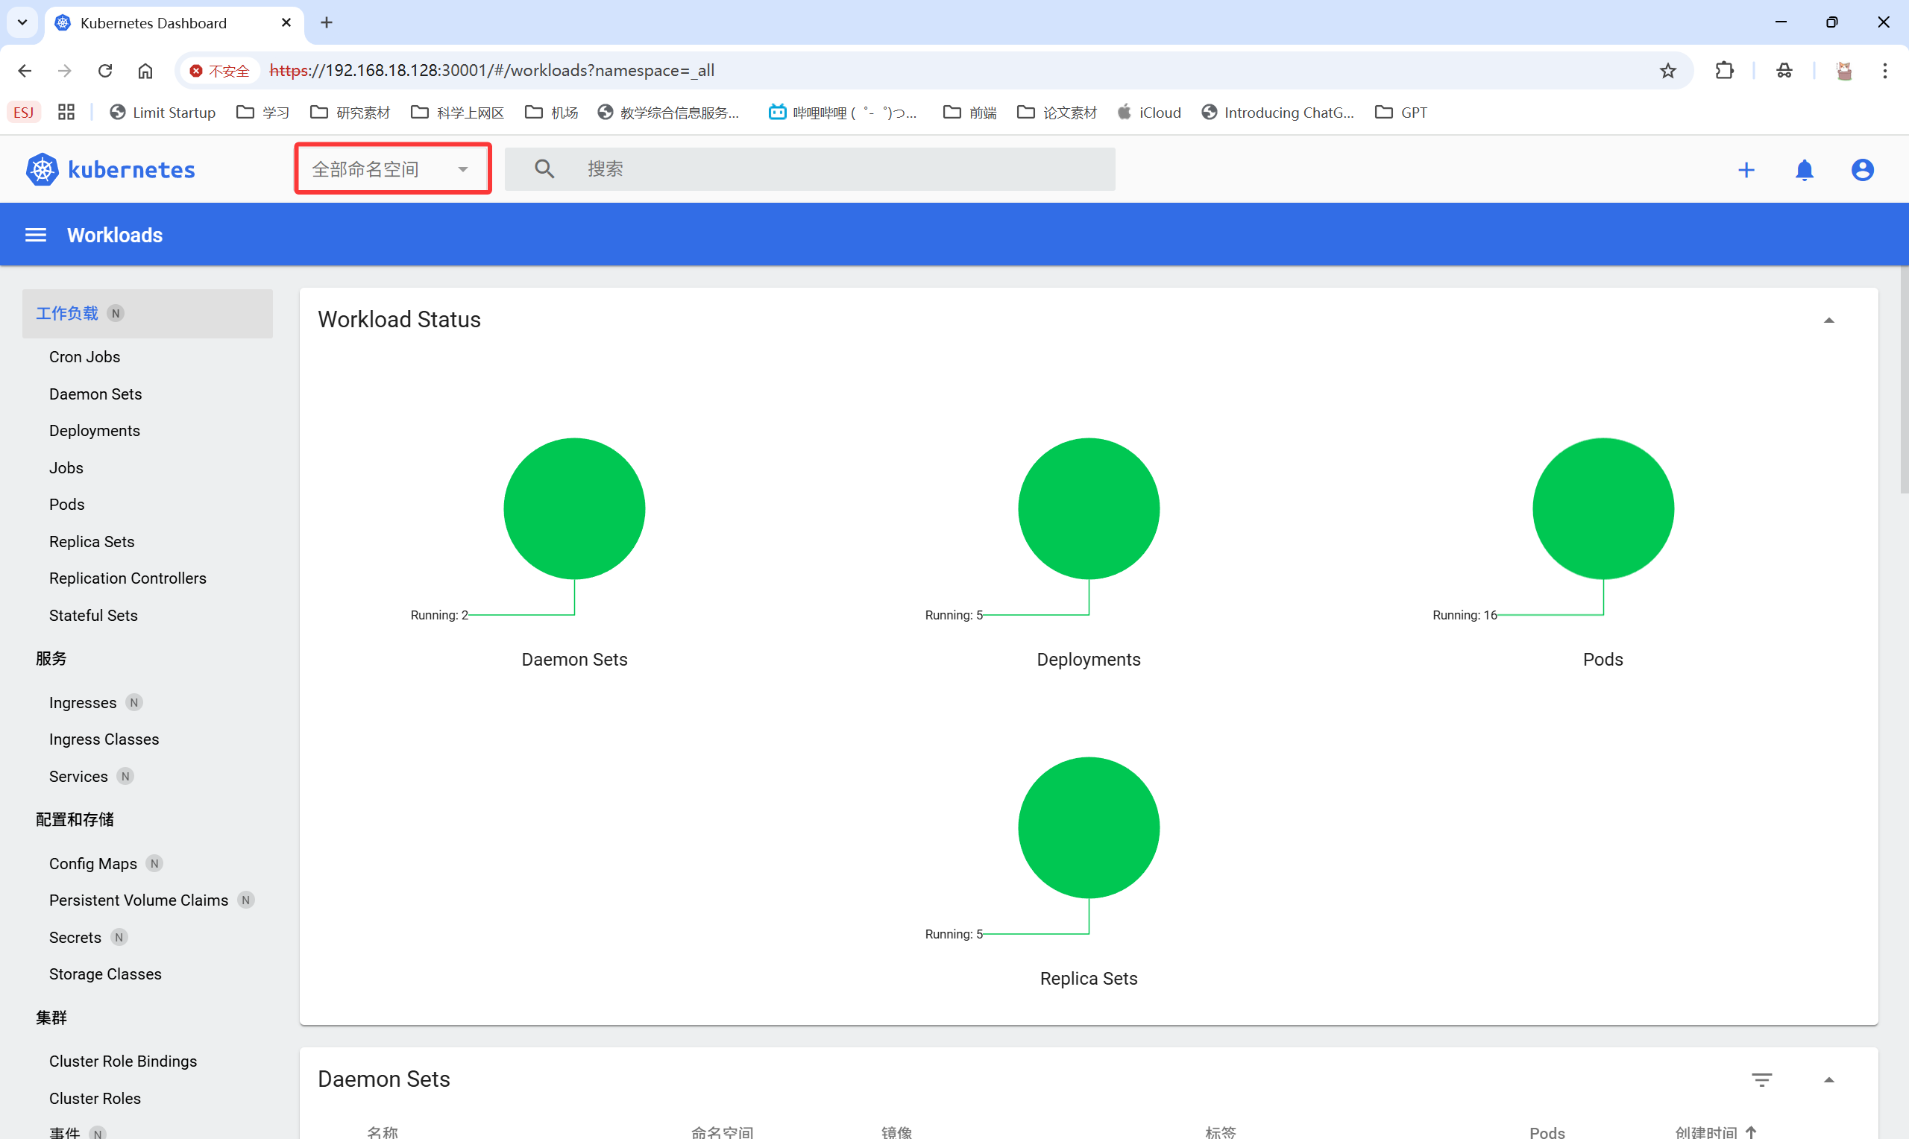The image size is (1909, 1139).
Task: Click the hamburger menu icon beside Workloads
Action: (x=35, y=235)
